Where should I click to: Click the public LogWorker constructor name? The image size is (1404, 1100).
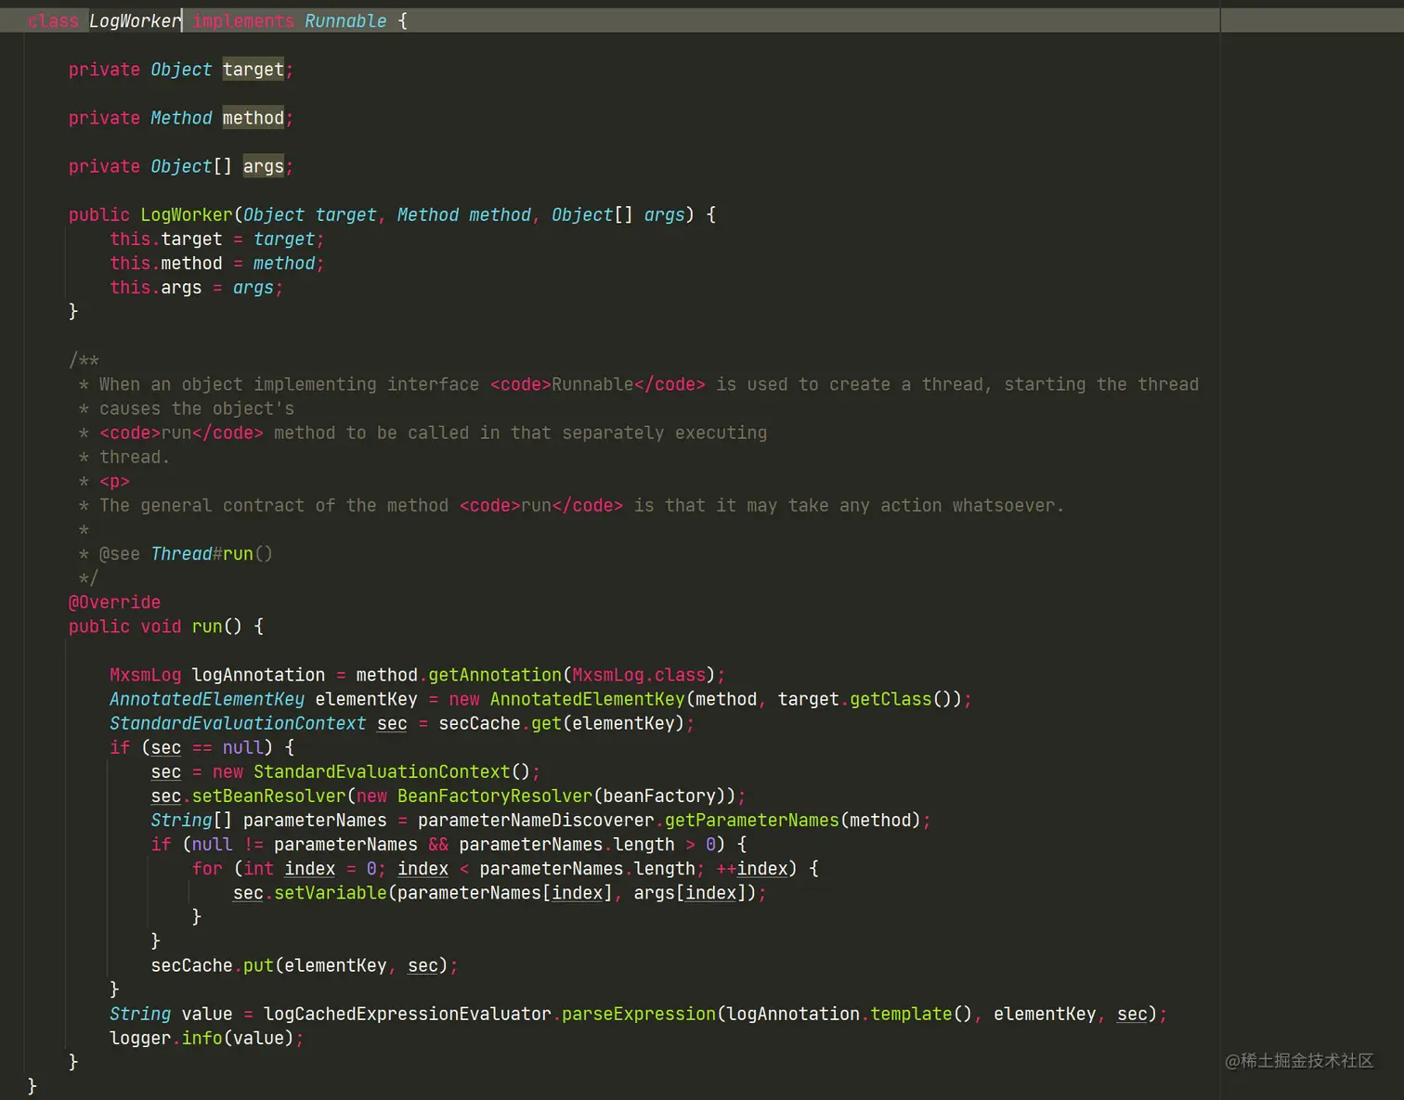pyautogui.click(x=187, y=214)
